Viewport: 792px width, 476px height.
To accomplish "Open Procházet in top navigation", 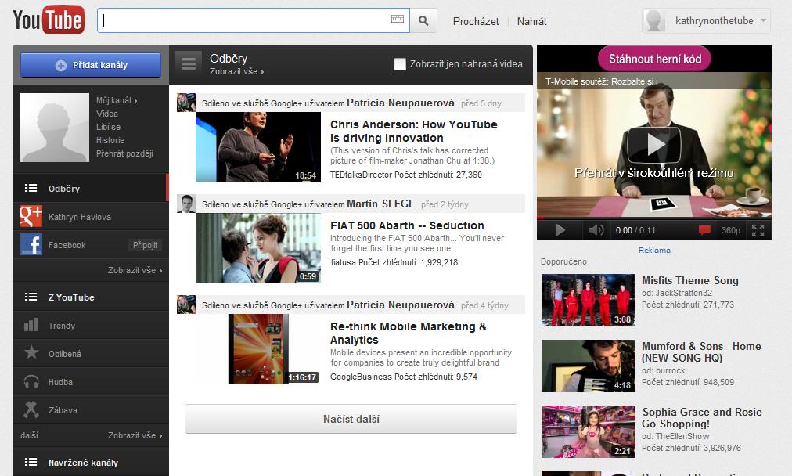I will (476, 21).
